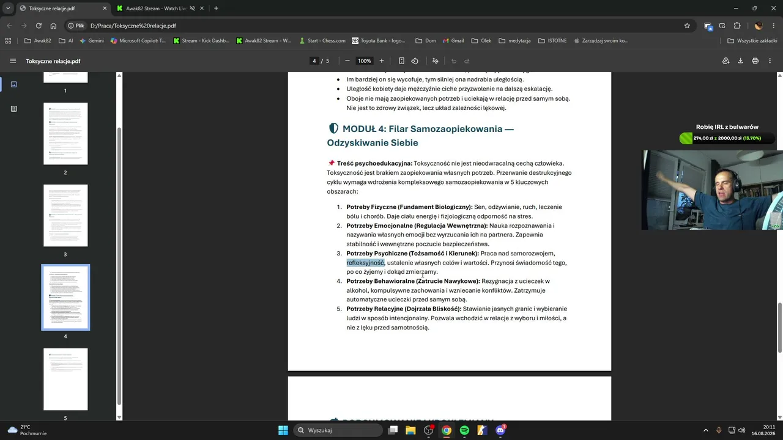Open the medytacja bookmark folder
The width and height of the screenshot is (783, 440).
click(514, 41)
